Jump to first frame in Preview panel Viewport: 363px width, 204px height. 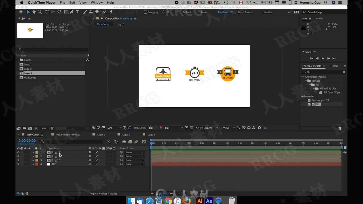click(x=312, y=58)
